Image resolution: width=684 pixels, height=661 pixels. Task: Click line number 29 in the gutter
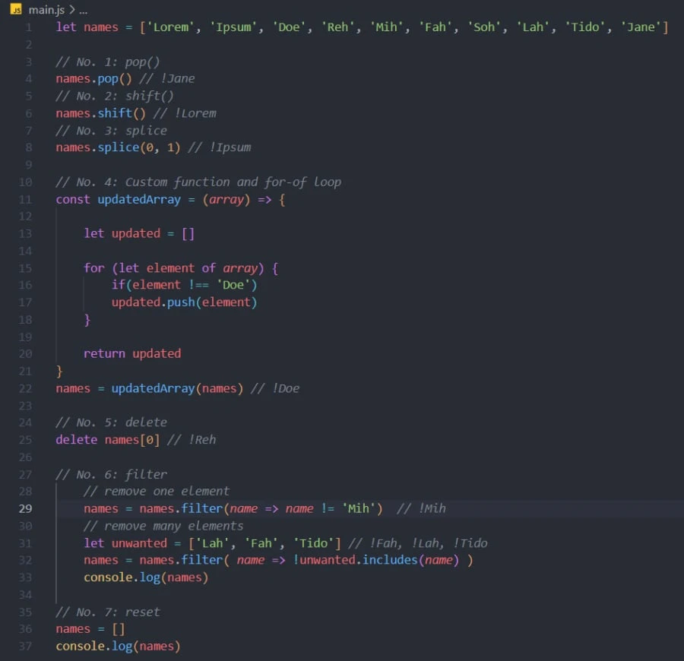pyautogui.click(x=25, y=508)
